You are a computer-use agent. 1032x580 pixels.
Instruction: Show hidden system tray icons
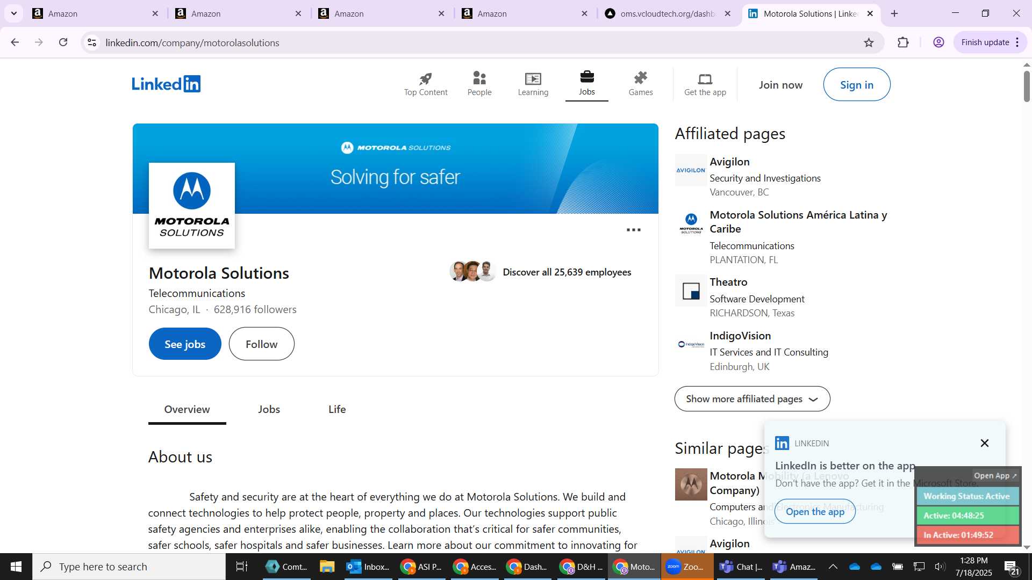coord(833,567)
